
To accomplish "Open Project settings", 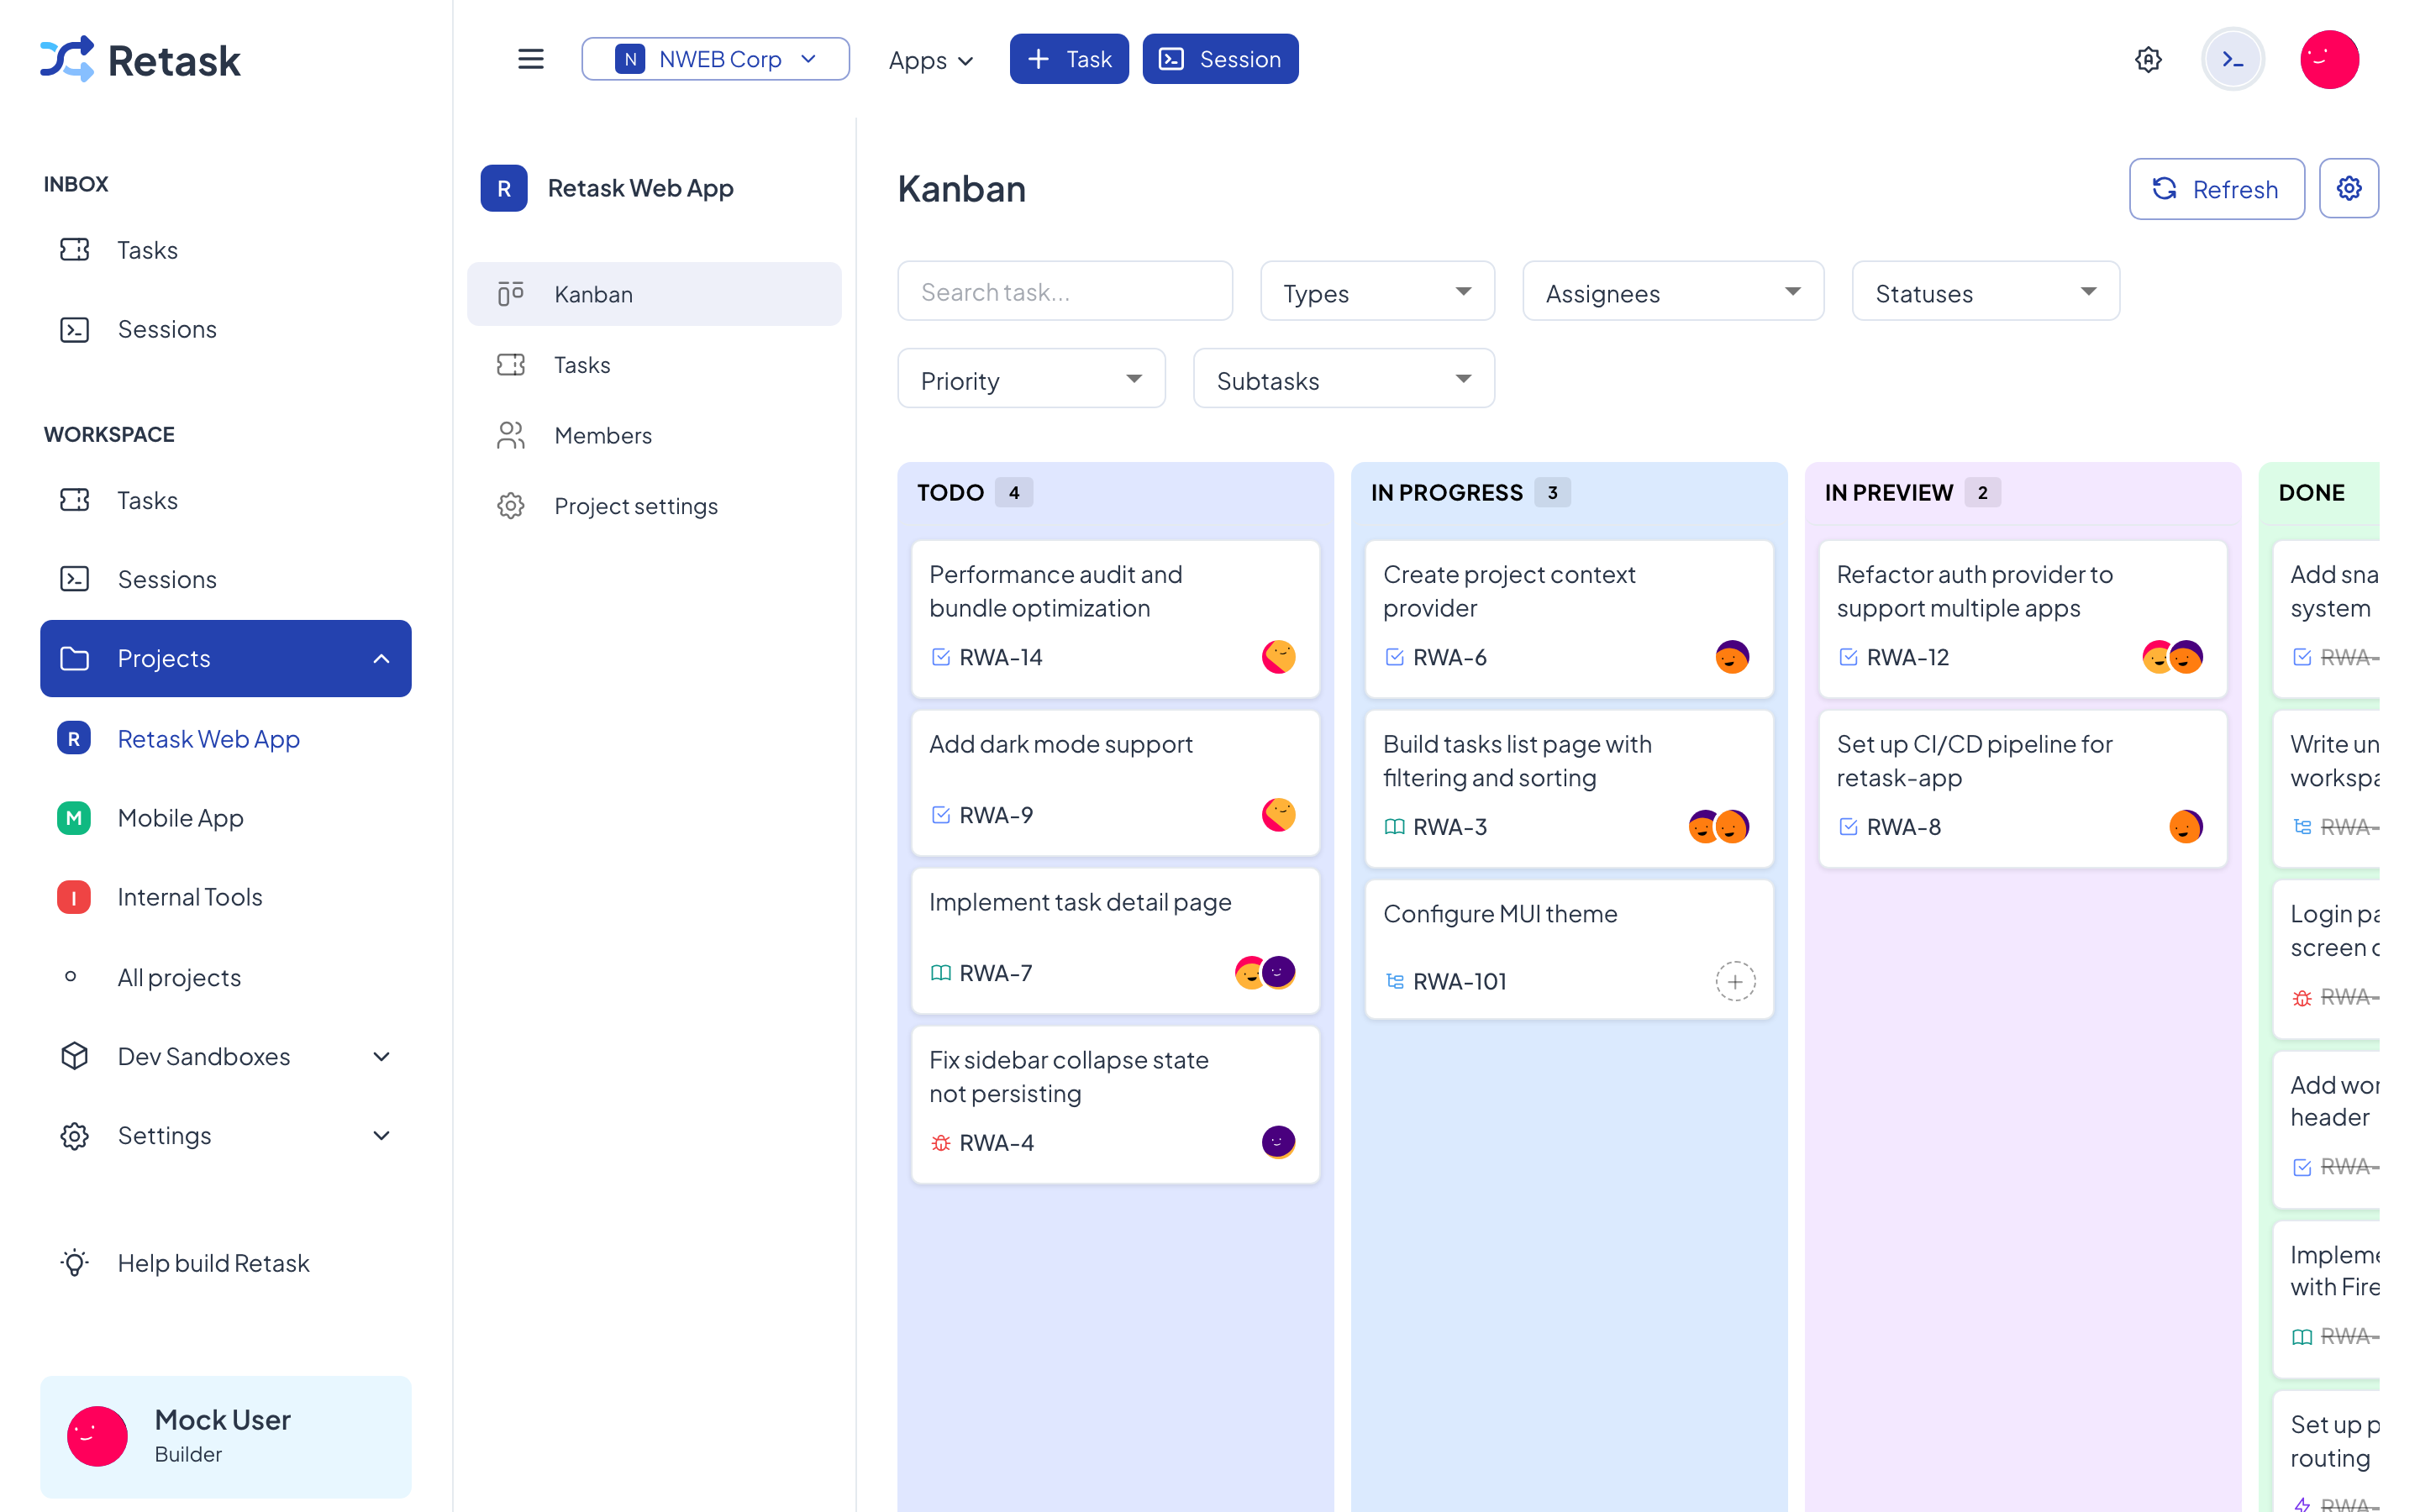I will [x=654, y=506].
